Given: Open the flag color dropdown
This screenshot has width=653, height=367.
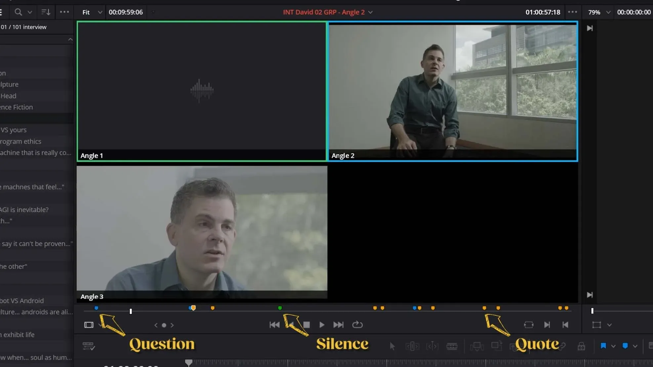Looking at the screenshot, I should 613,346.
